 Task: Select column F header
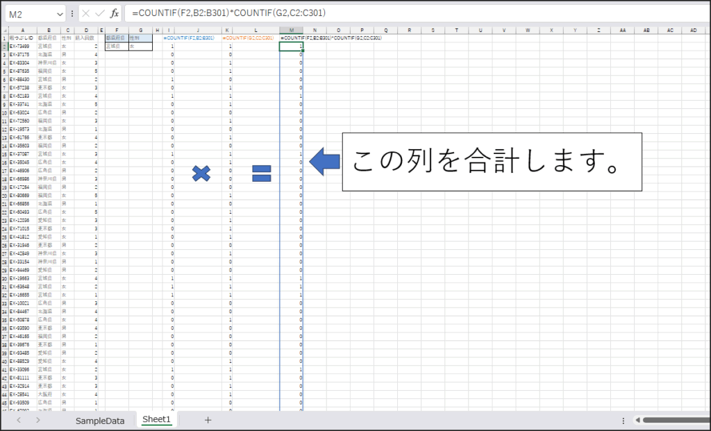pyautogui.click(x=117, y=31)
